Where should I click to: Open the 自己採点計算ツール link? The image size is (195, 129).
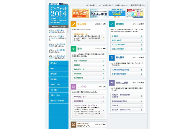coord(80,34)
